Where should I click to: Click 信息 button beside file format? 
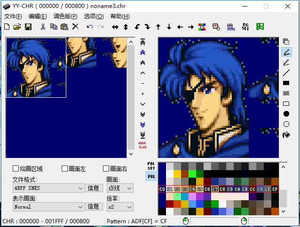94,188
